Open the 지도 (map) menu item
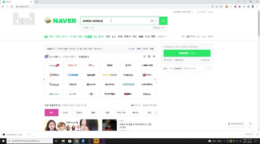 pos(134,36)
